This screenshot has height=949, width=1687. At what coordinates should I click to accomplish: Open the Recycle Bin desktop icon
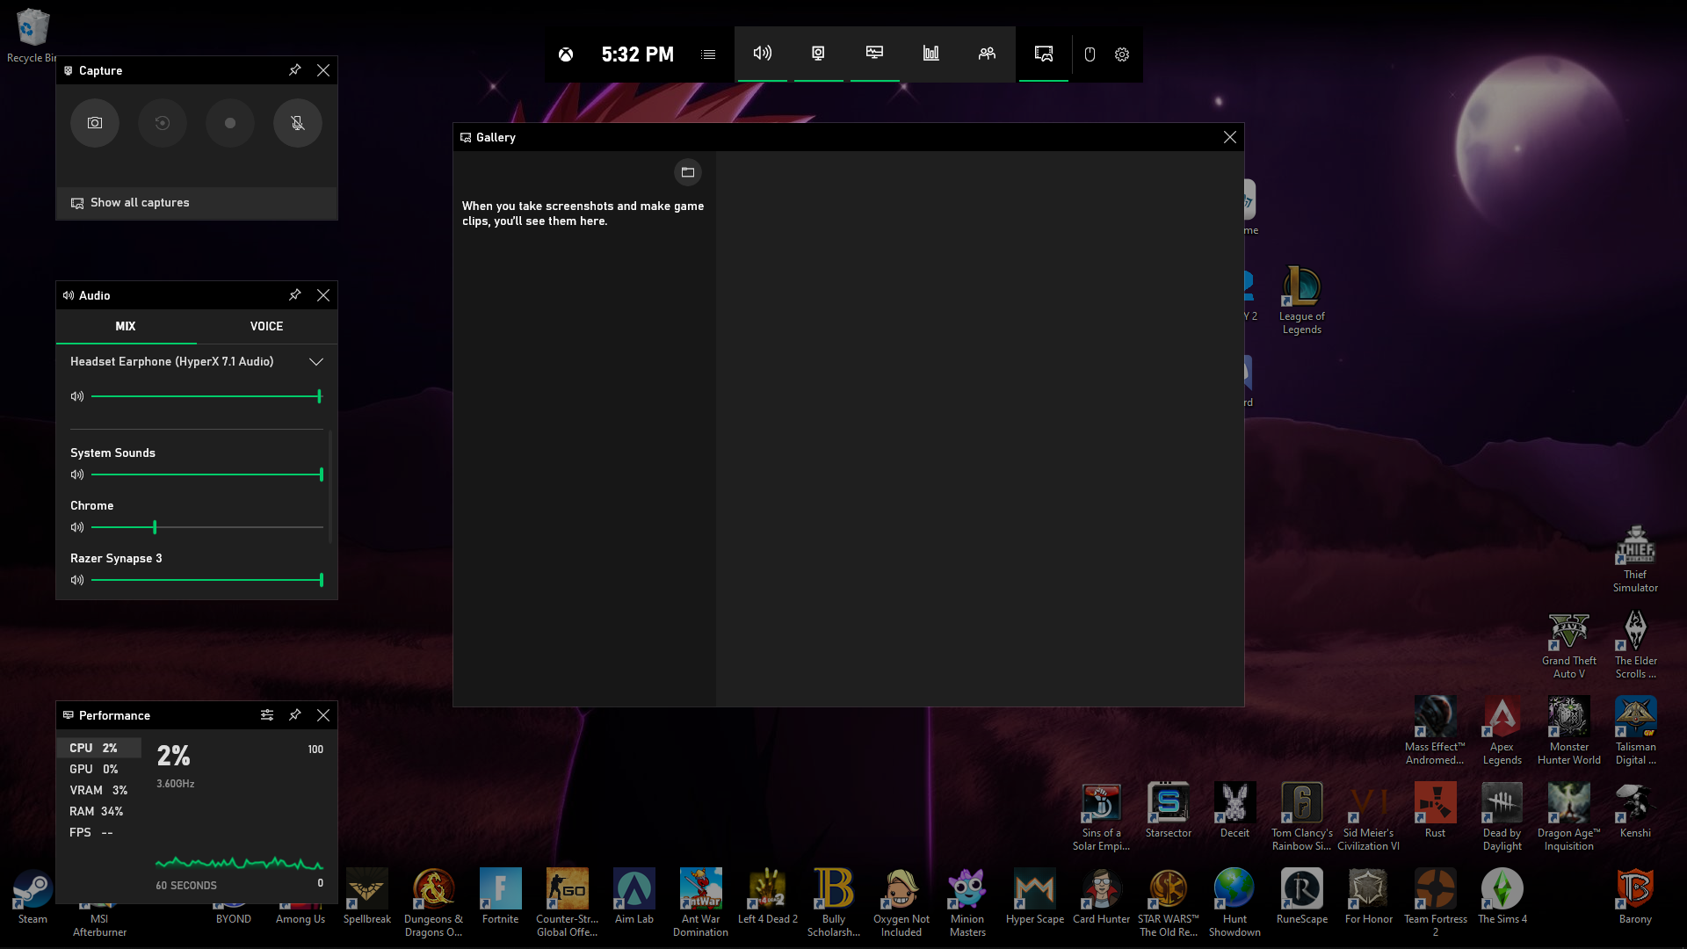point(33,35)
